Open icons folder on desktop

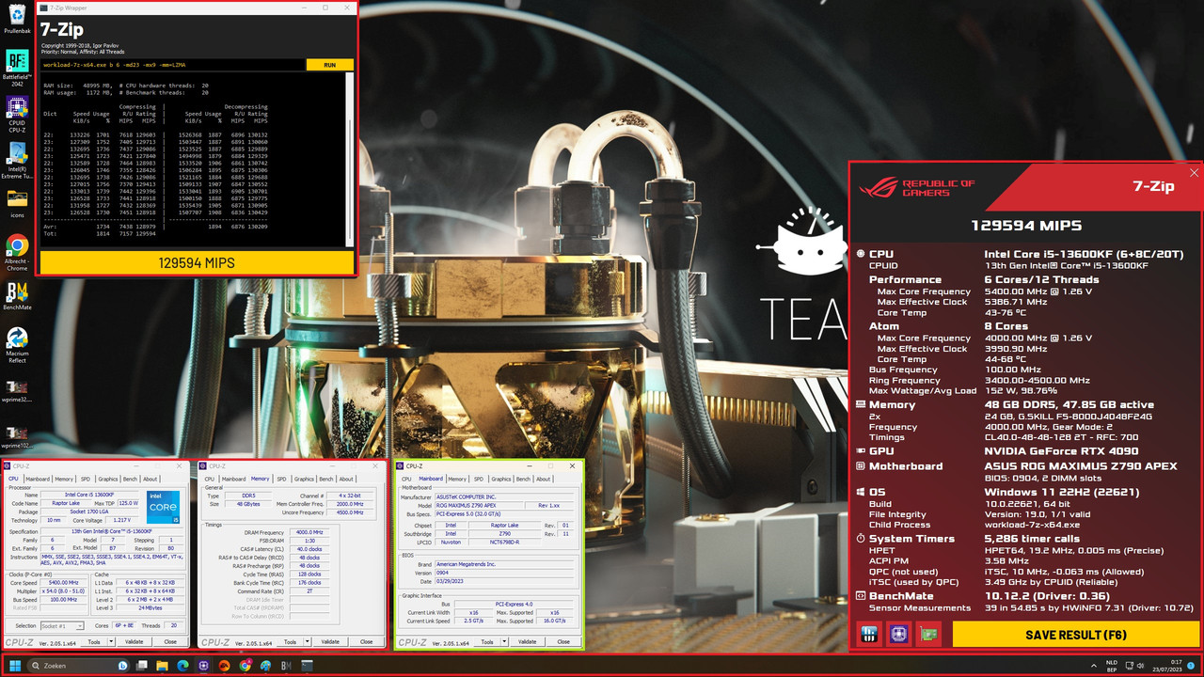[17, 203]
